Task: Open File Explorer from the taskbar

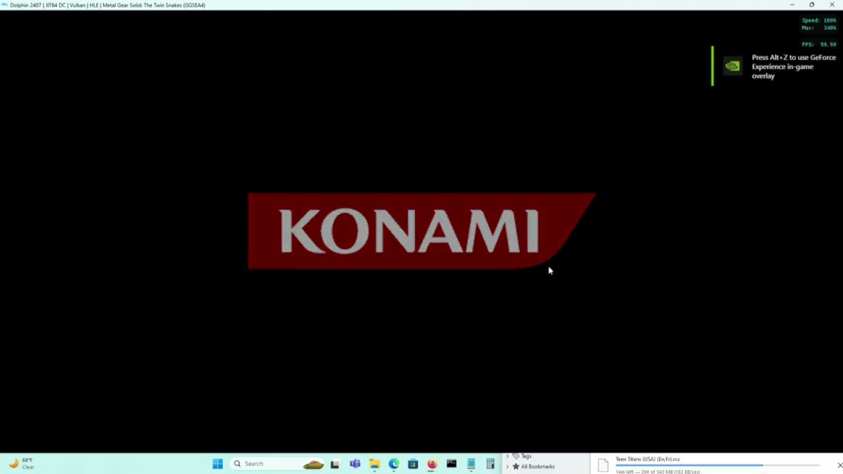Action: coord(374,464)
